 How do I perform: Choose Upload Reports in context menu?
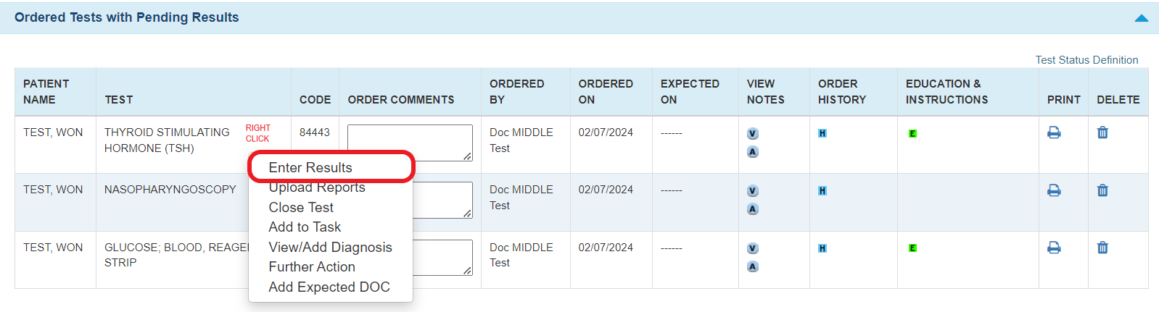click(317, 187)
